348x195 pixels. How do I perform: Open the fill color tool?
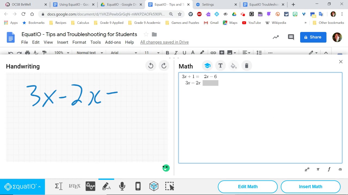click(234, 66)
